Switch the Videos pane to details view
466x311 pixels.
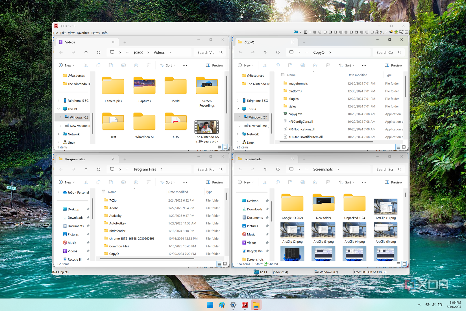(219, 147)
